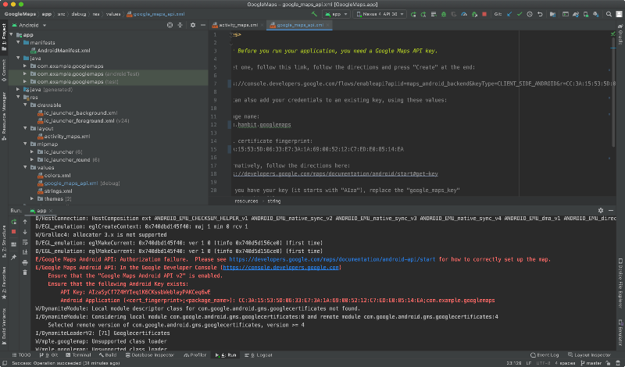Click the Git Update Project arrow icon
The image size is (625, 367).
tap(509, 14)
